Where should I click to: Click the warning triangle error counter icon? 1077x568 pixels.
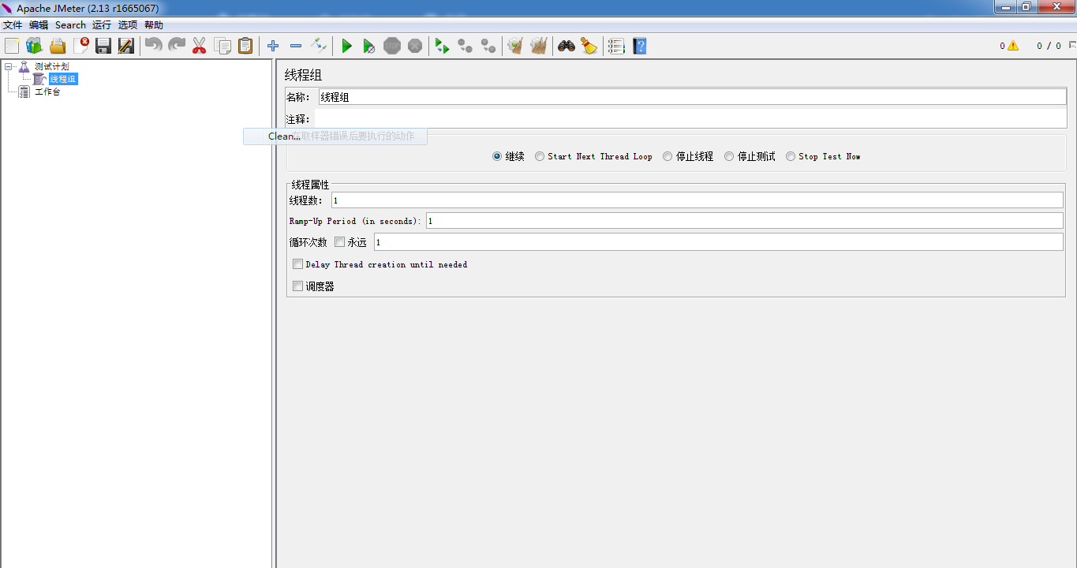click(x=1012, y=46)
